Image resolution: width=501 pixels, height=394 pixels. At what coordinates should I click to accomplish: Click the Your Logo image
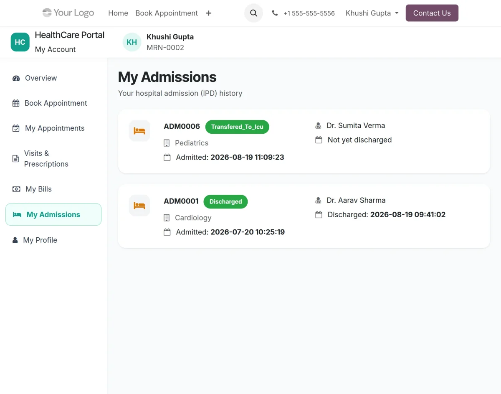68,13
